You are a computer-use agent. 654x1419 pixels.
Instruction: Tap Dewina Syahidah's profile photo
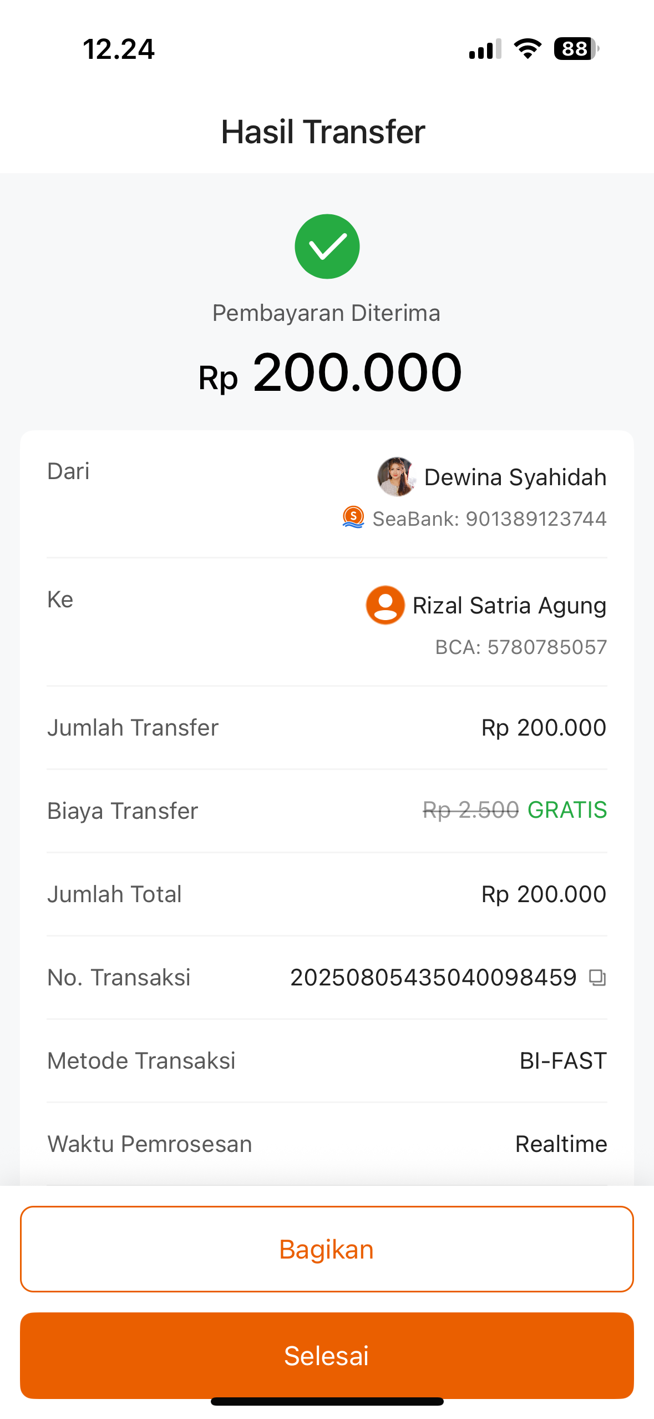pos(397,476)
